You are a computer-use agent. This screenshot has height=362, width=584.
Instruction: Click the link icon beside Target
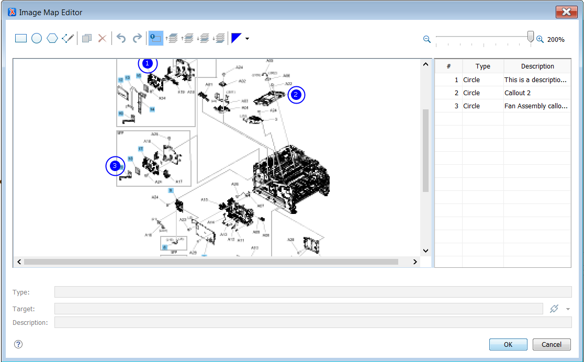pos(554,309)
